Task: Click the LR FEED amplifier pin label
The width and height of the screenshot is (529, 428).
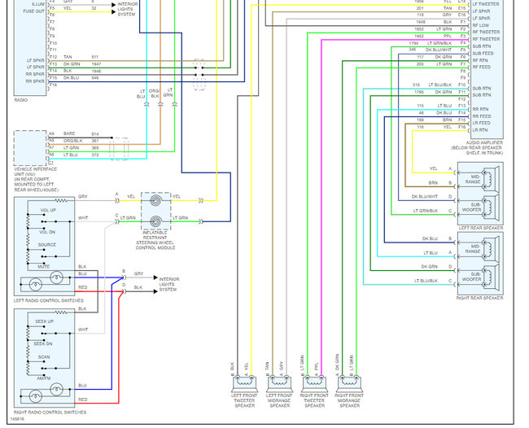Action: click(481, 123)
